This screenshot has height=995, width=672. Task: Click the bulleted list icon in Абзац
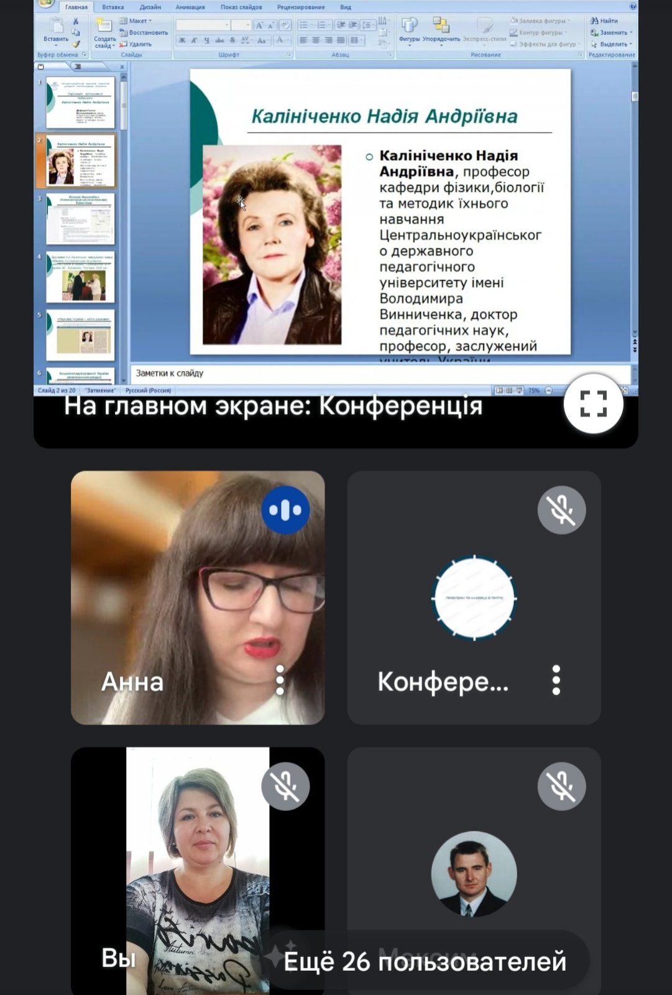[303, 25]
